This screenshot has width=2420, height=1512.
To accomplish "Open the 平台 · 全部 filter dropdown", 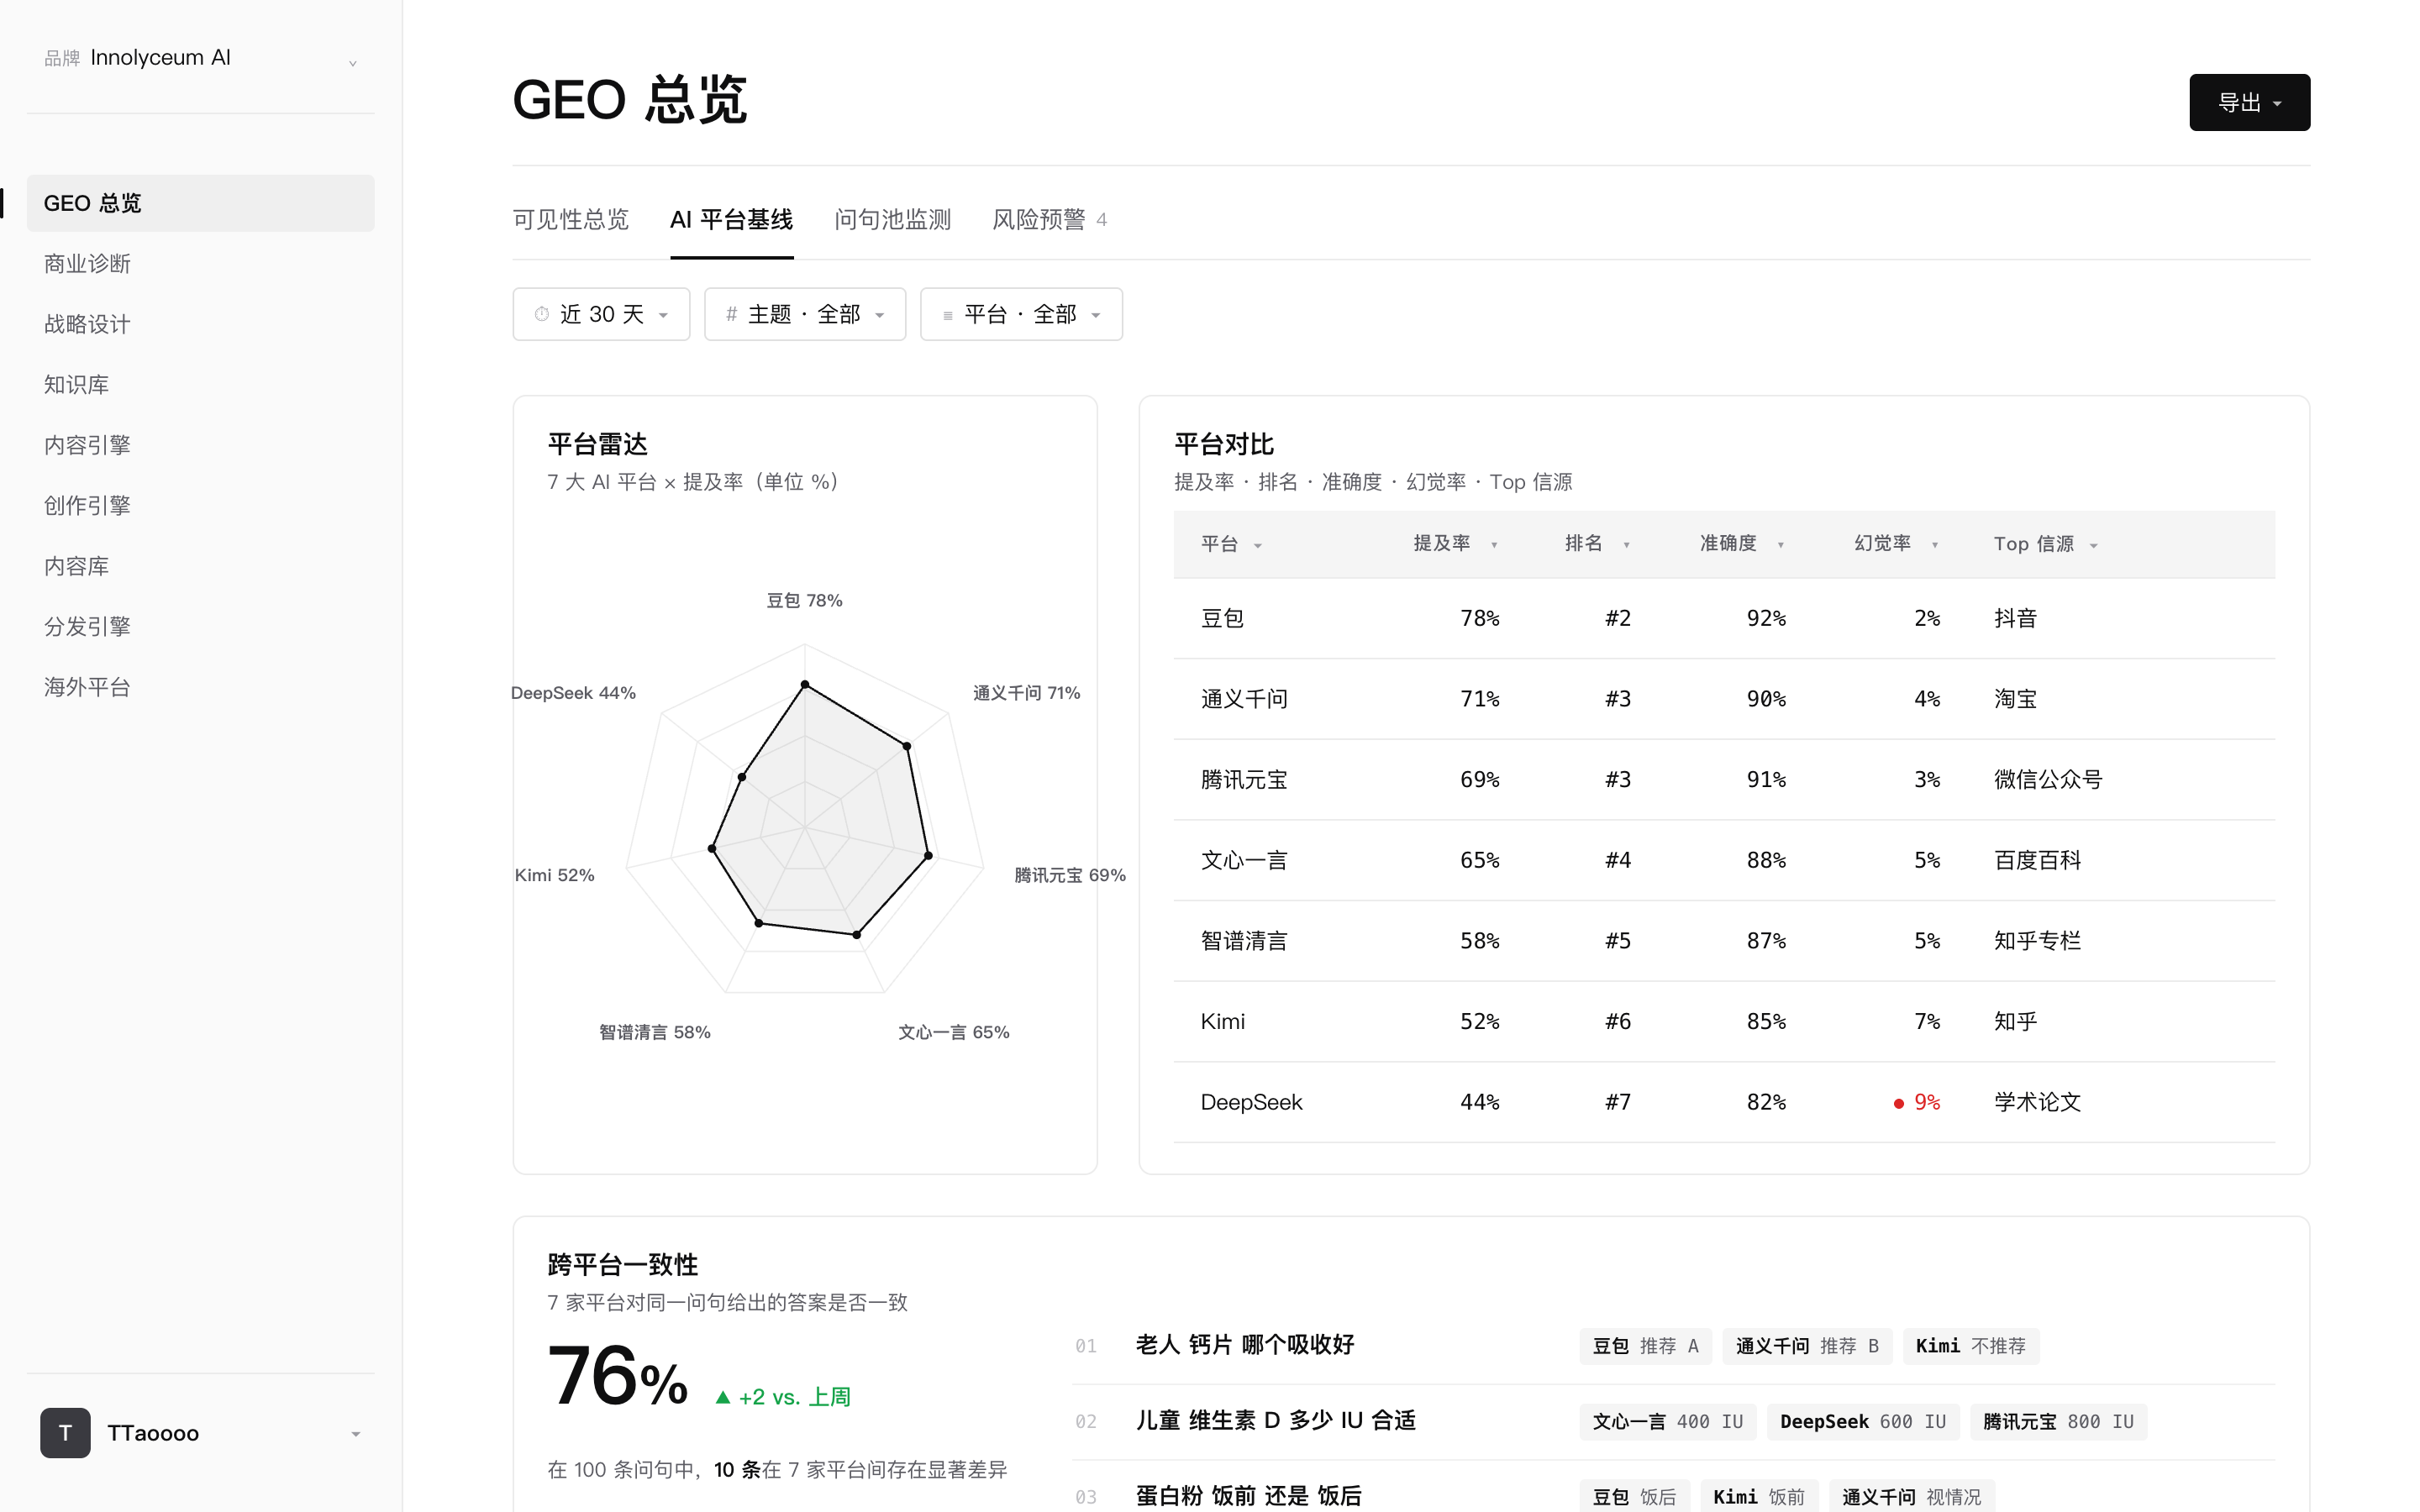I will tap(1021, 314).
